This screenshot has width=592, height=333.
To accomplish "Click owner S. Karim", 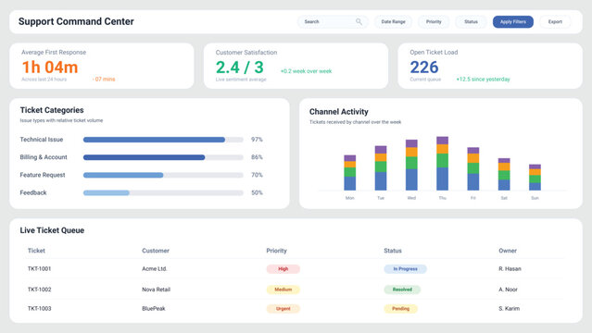I will 509,308.
